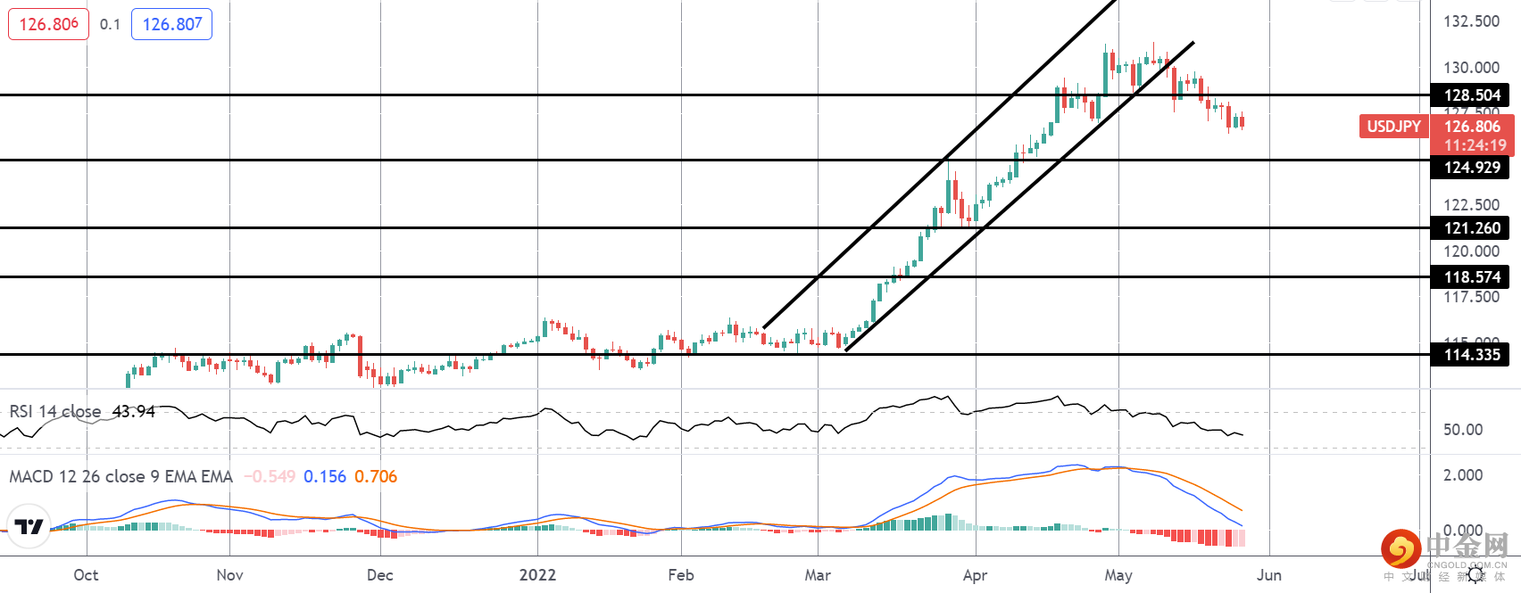The width and height of the screenshot is (1521, 593).
Task: Click the Dec label on time axis
Action: pyautogui.click(x=380, y=574)
